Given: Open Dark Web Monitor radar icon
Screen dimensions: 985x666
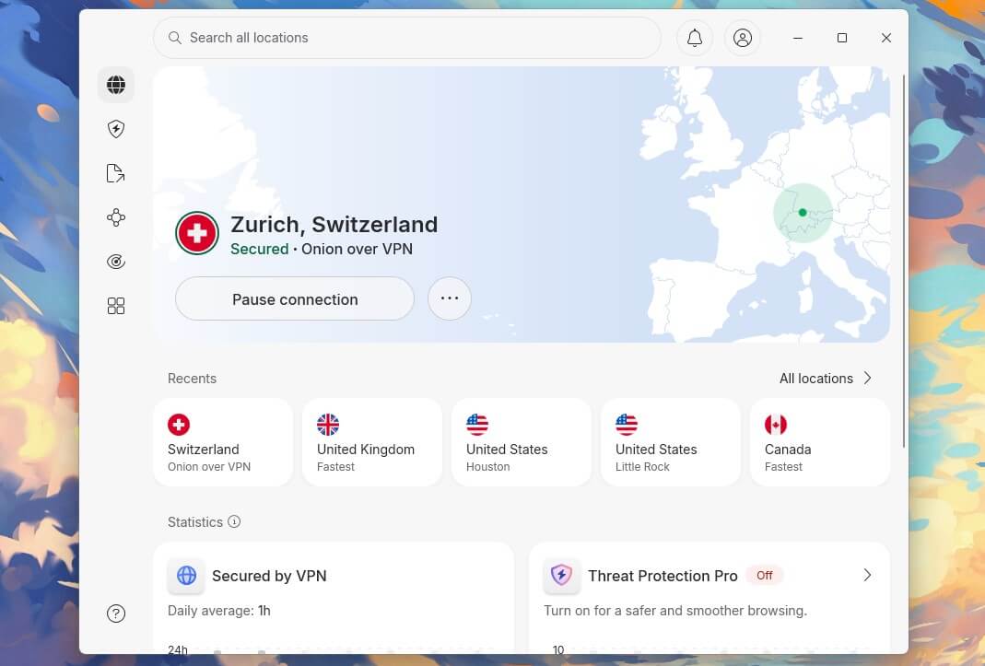Looking at the screenshot, I should point(115,262).
